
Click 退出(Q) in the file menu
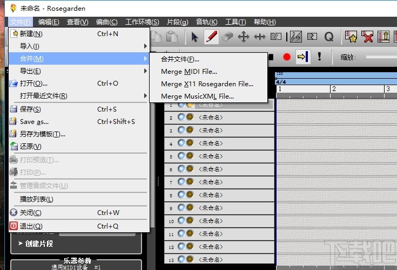[x=79, y=226]
